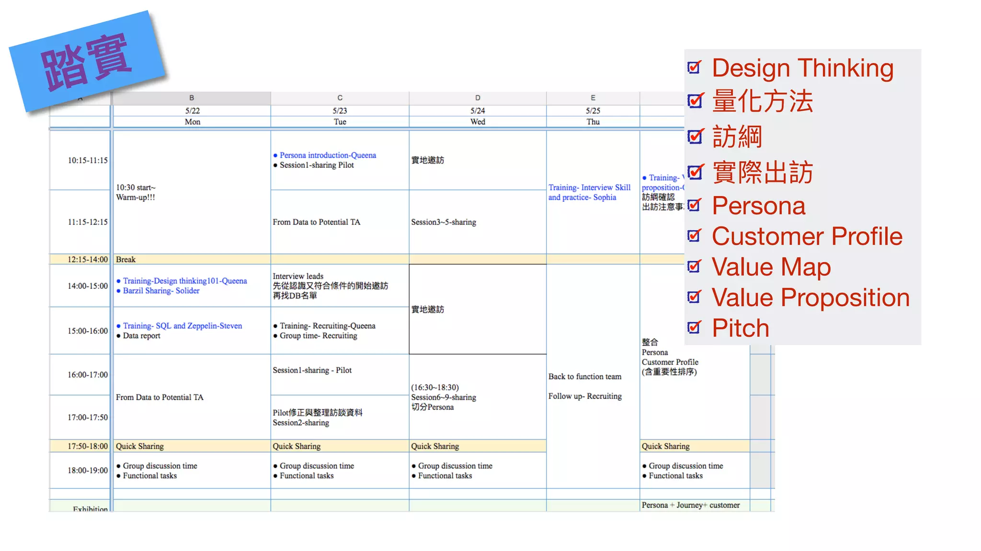Click the blue 踏實 sticky label
Screen dimensions: 981x551
pyautogui.click(x=87, y=61)
